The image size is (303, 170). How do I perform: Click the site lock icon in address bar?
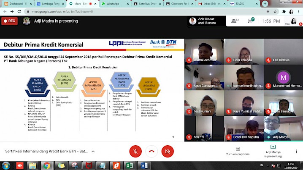point(28,11)
